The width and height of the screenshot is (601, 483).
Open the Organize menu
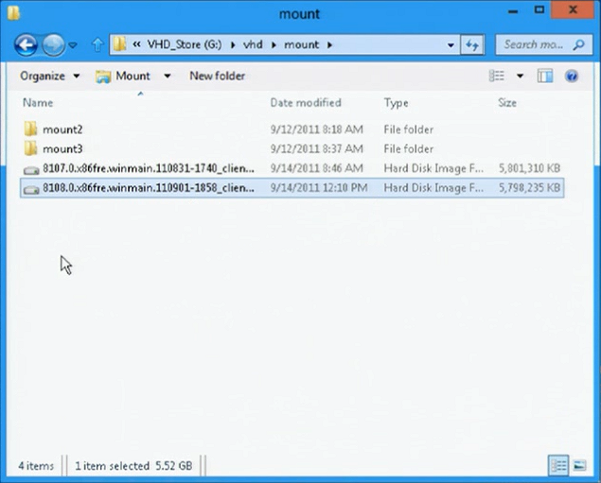click(x=49, y=76)
